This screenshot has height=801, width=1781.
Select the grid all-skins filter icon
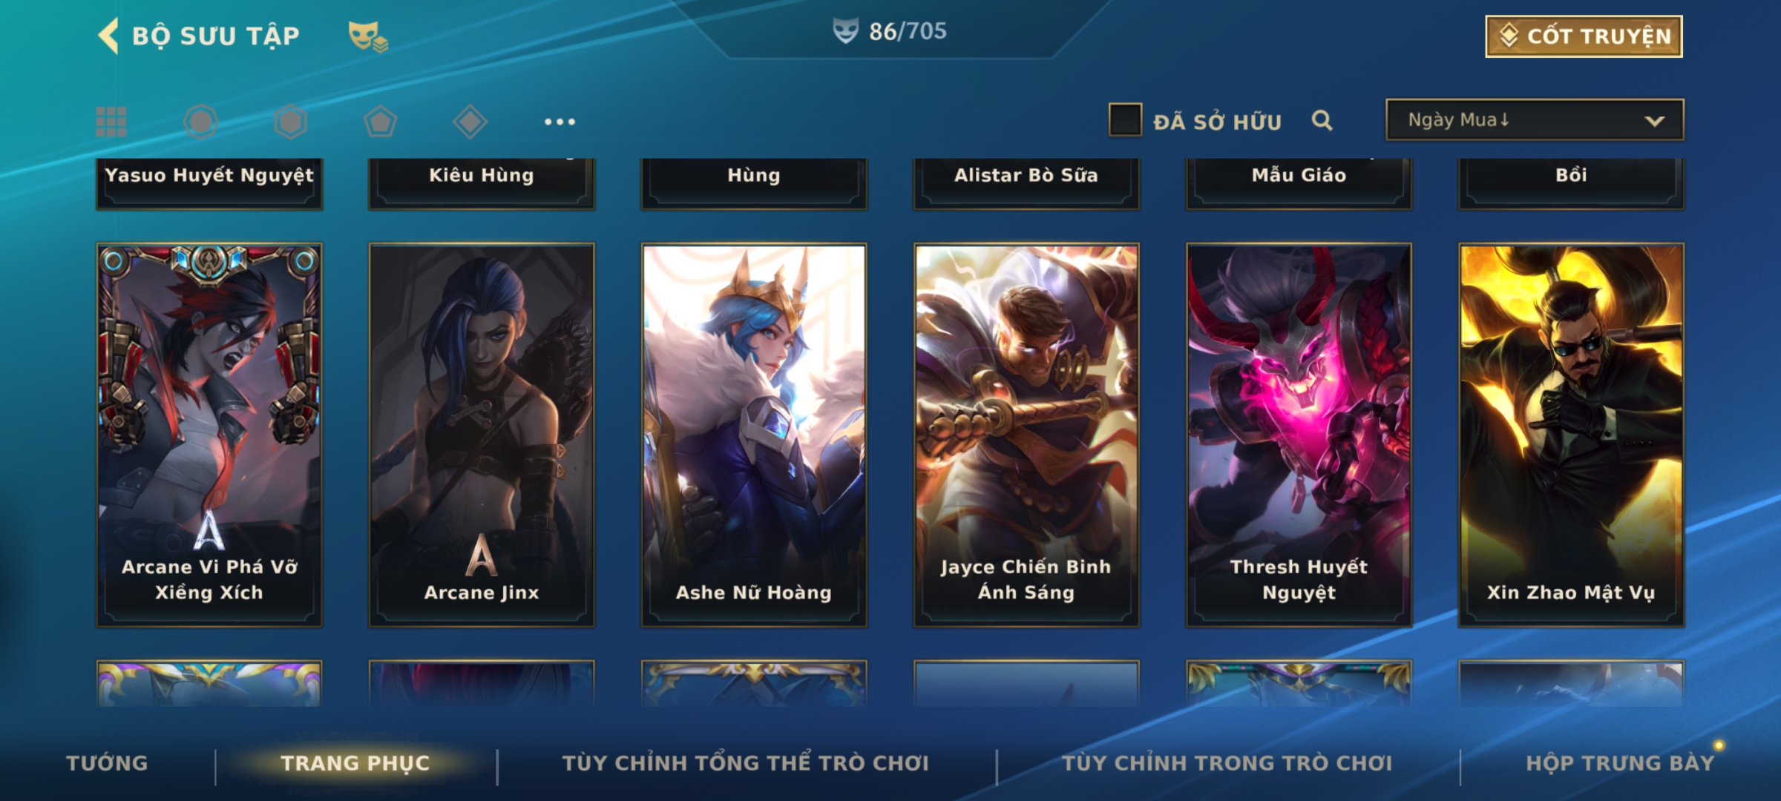pos(111,122)
